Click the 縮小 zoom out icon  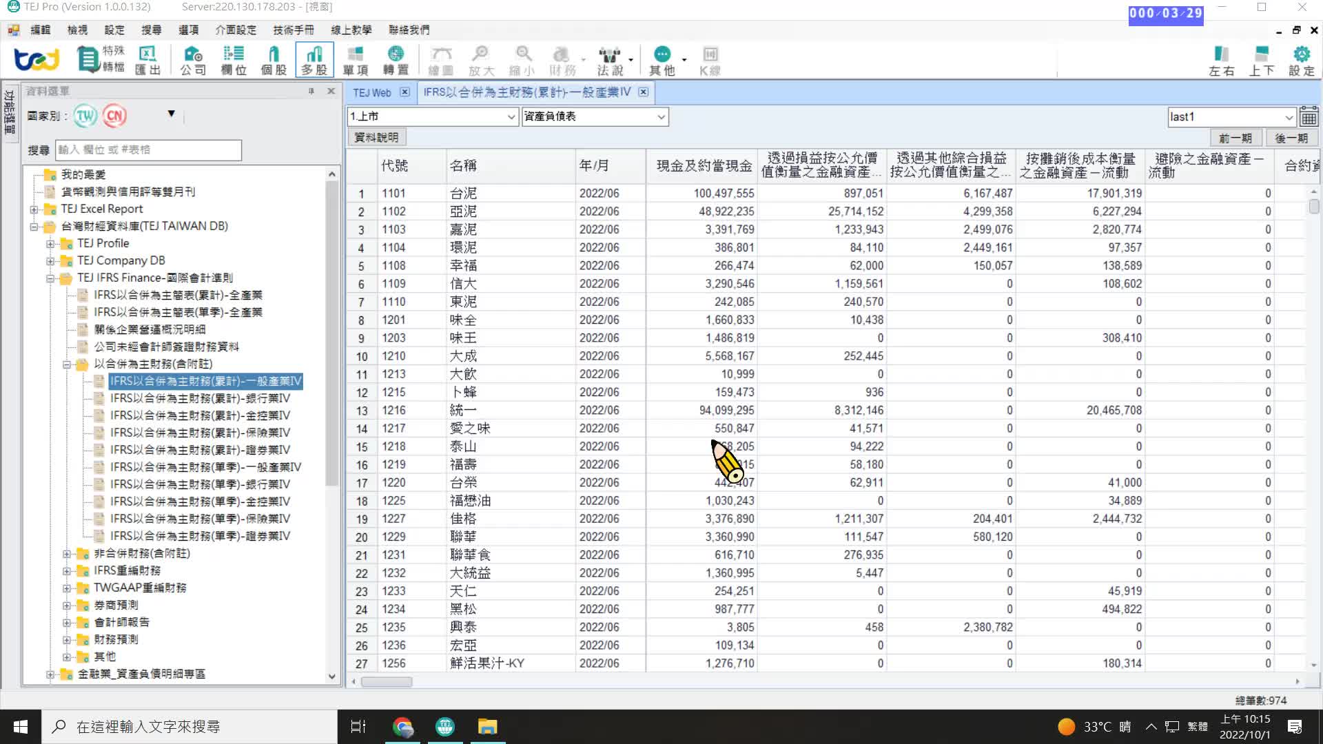(522, 60)
